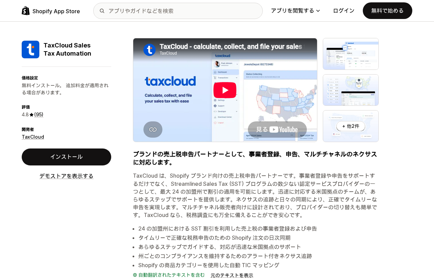Click the TaxCloud channel avatar in video
Screen dimensions: 434x278
pos(150,50)
